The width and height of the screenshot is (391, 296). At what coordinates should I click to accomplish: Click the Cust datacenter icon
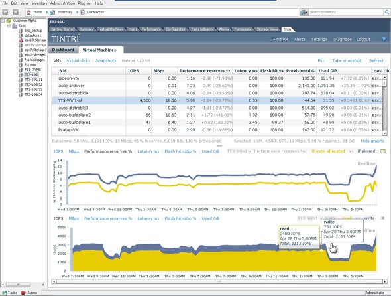point(15,25)
